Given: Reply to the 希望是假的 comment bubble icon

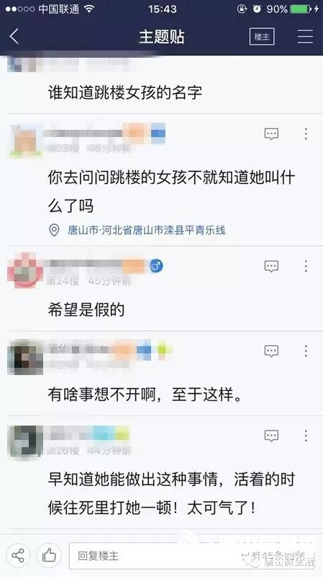Looking at the screenshot, I should (x=271, y=266).
